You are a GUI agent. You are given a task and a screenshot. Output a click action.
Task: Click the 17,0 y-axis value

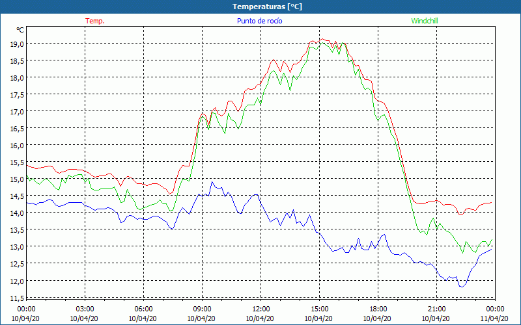17,111
